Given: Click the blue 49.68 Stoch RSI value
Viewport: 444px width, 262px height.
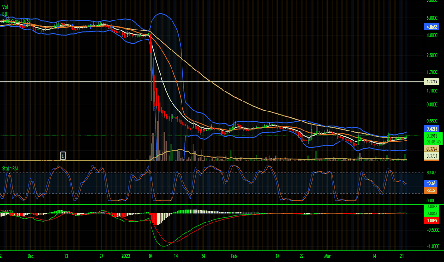Looking at the screenshot, I should [x=432, y=183].
